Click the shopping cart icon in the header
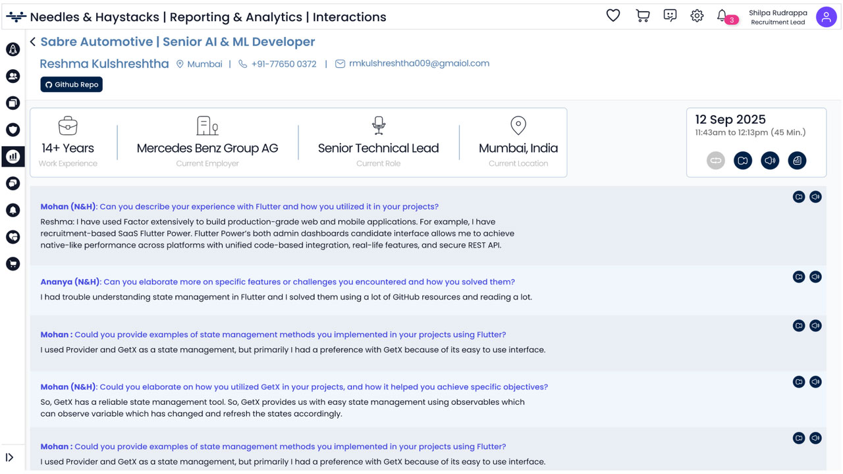This screenshot has width=843, height=474. 642,16
